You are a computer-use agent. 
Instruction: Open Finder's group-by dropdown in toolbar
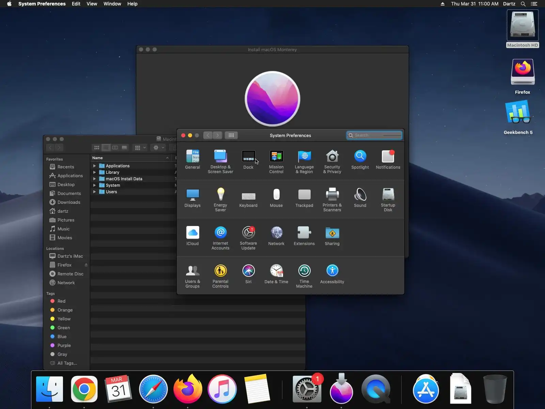tap(140, 148)
